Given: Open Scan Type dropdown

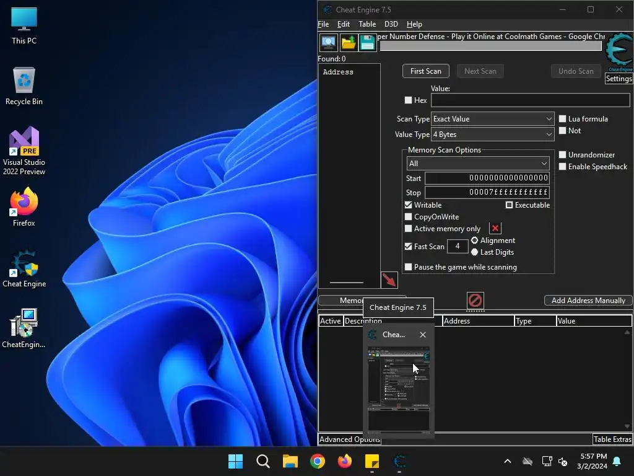Looking at the screenshot, I should tap(492, 118).
